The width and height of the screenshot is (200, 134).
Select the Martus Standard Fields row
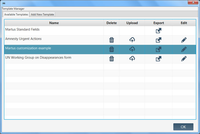click(x=100, y=31)
